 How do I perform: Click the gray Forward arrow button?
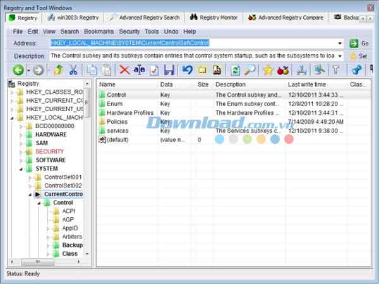(x=39, y=70)
